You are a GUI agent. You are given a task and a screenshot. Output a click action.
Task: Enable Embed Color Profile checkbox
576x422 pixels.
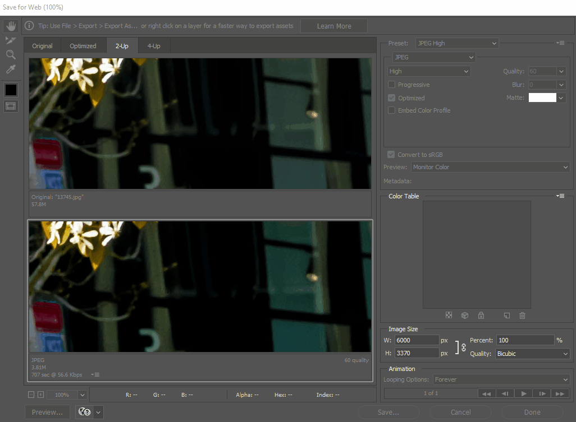coord(391,110)
